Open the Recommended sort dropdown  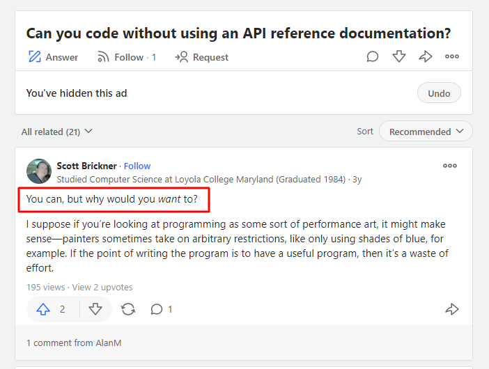tap(426, 131)
